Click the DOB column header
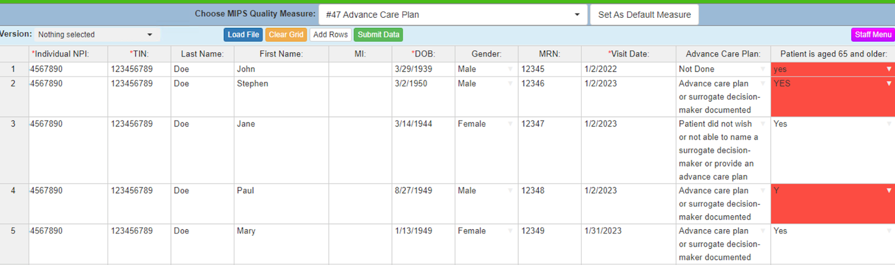 point(423,54)
